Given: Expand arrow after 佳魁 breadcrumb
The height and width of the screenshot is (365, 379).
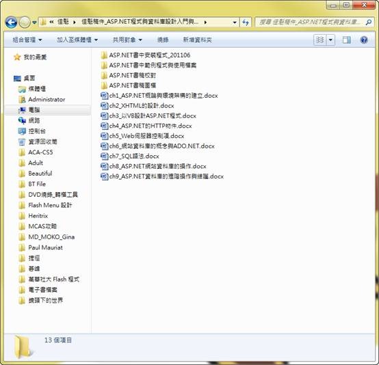Looking at the screenshot, I should tap(75, 23).
